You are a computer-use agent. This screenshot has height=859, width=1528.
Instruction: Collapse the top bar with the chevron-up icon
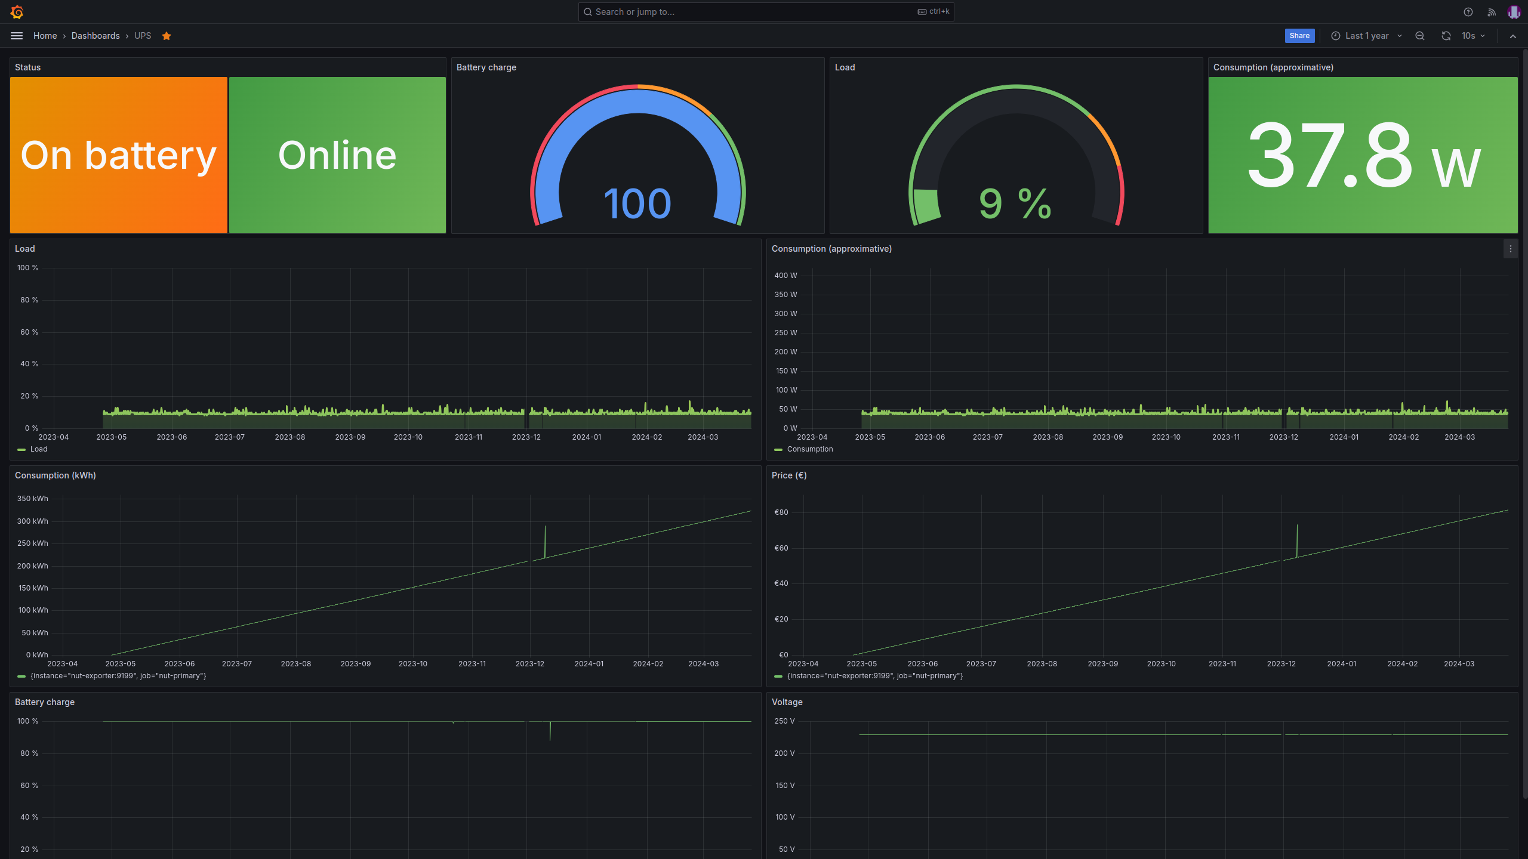[x=1513, y=36]
